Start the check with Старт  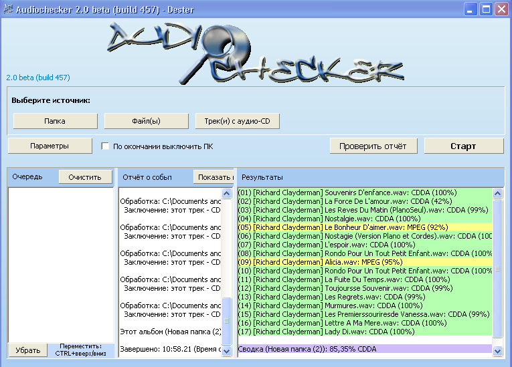pyautogui.click(x=464, y=146)
